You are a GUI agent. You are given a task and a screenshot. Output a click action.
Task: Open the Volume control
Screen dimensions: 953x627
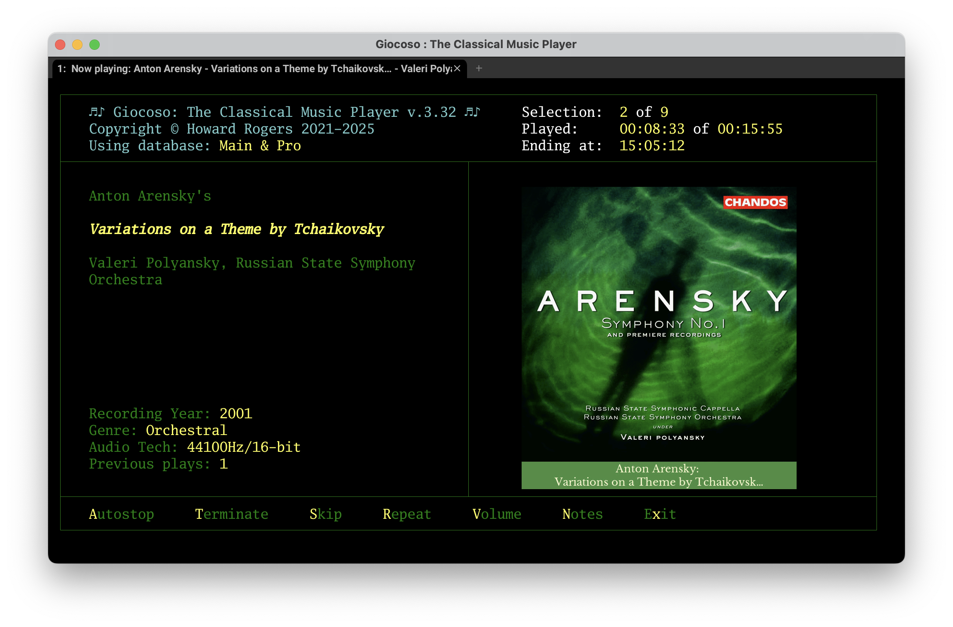(x=497, y=514)
